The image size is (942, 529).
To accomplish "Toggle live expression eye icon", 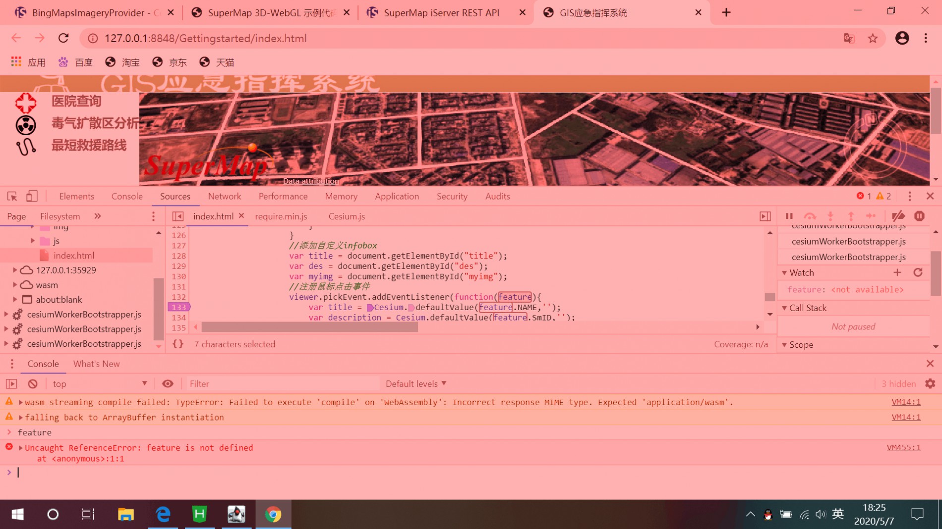I will click(x=168, y=384).
